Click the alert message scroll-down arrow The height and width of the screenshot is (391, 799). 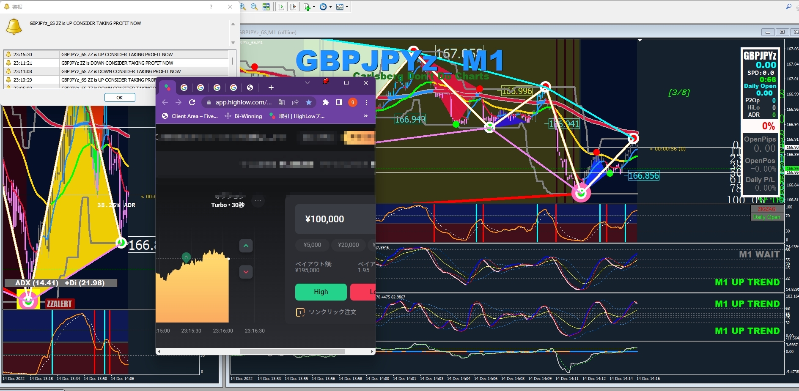click(x=233, y=43)
